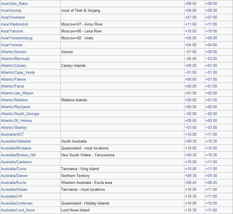The image size is (233, 214).
Task: Click the Atlantic/Cape_Verde link
Action: pyautogui.click(x=18, y=73)
